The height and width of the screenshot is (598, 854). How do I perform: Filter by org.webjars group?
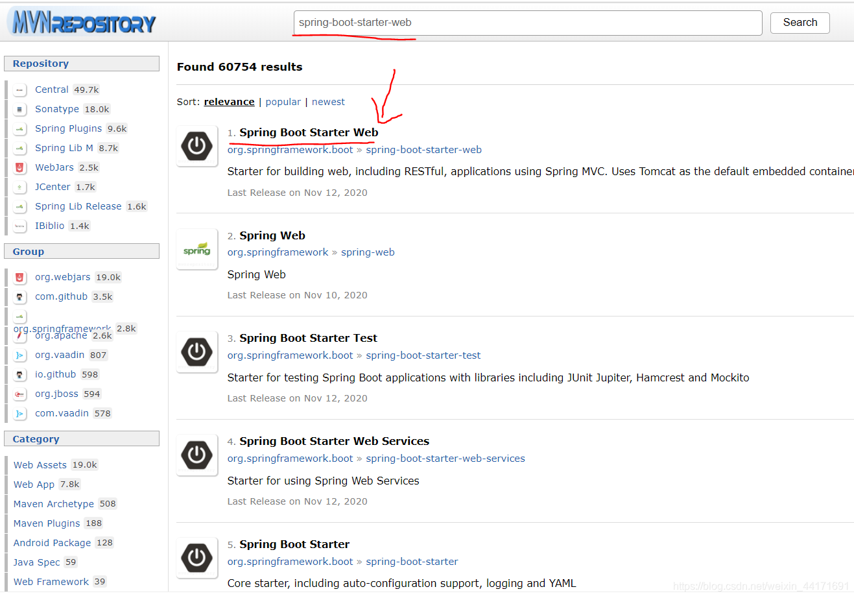pyautogui.click(x=63, y=277)
